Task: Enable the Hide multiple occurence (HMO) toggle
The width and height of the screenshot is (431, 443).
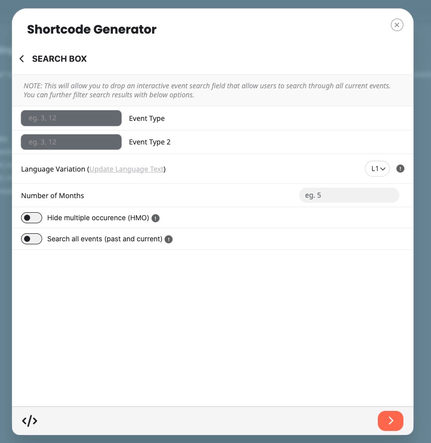Action: (32, 218)
